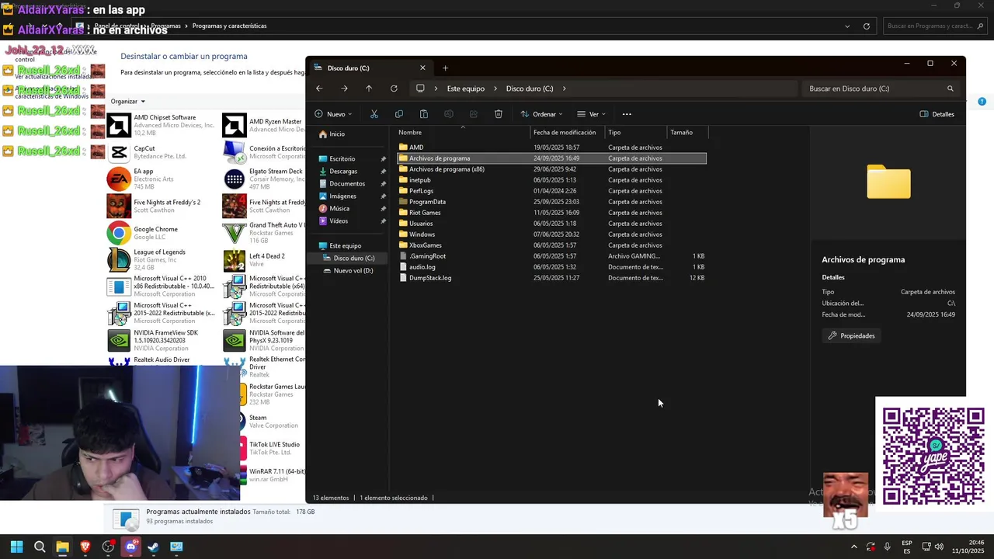
Task: Sort by the Nombre column header
Action: tap(463, 132)
